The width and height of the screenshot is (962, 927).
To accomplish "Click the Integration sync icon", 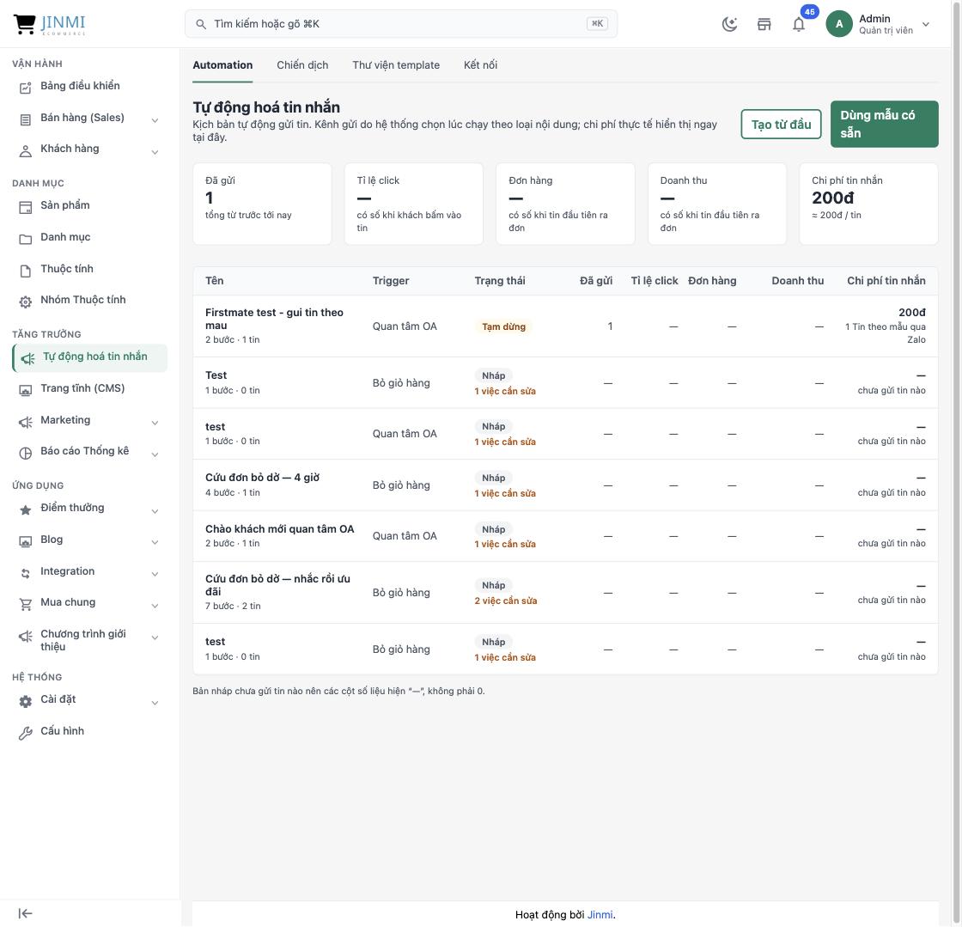I will click(25, 574).
